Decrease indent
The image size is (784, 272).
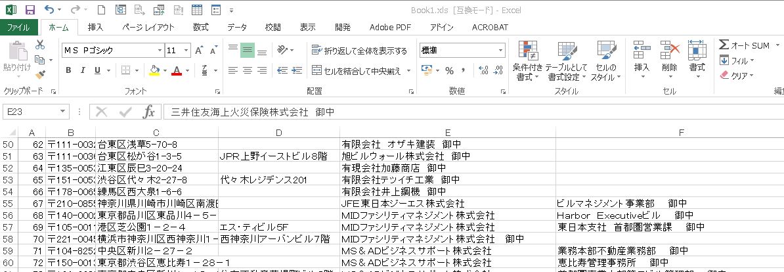tap(282, 70)
